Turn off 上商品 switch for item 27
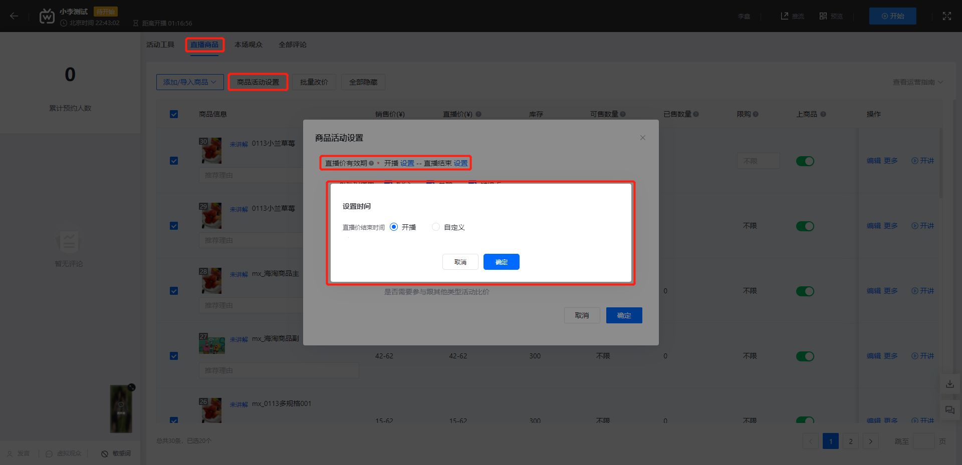Screen dimensions: 962x465 point(805,356)
